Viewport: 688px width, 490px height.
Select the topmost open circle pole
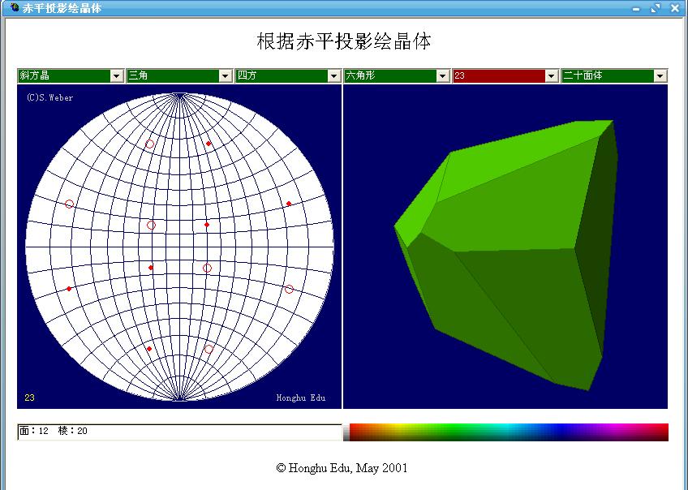pyautogui.click(x=149, y=144)
